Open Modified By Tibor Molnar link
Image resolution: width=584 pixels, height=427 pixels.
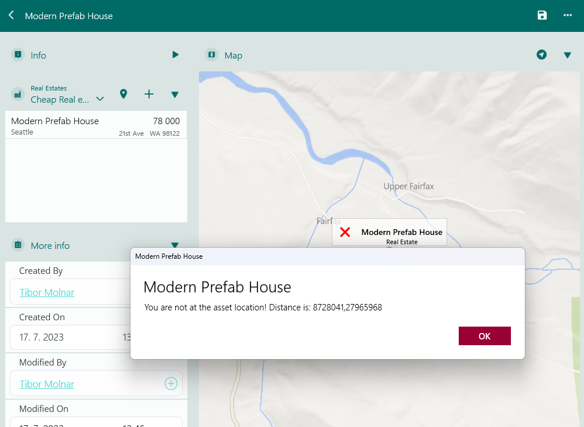[x=47, y=384]
